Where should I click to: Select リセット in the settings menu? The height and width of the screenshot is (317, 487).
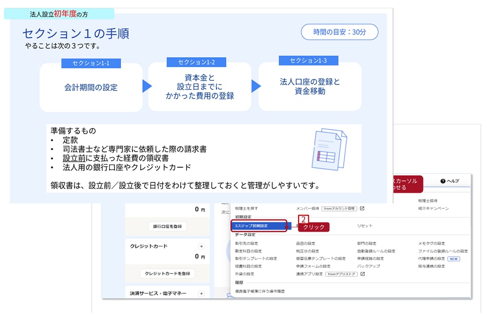click(x=364, y=226)
